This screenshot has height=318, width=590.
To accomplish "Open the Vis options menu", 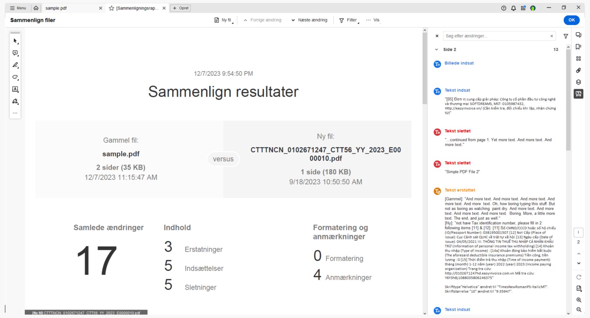I will click(373, 20).
